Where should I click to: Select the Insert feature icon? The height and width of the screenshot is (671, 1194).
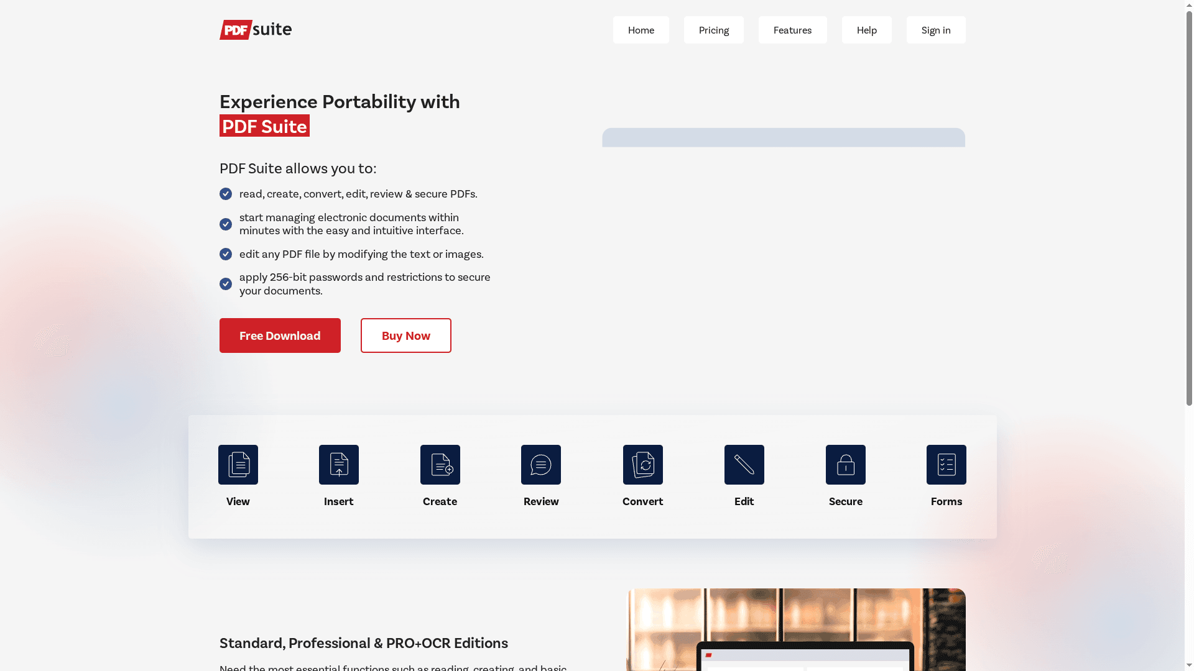338,464
